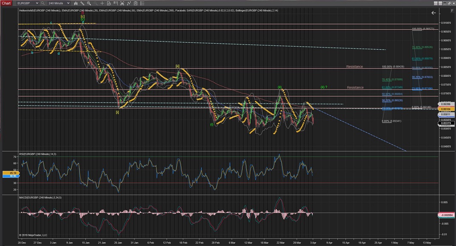Click the lower Resistance label near 0.8720
This screenshot has height=246, width=456.
click(355, 88)
